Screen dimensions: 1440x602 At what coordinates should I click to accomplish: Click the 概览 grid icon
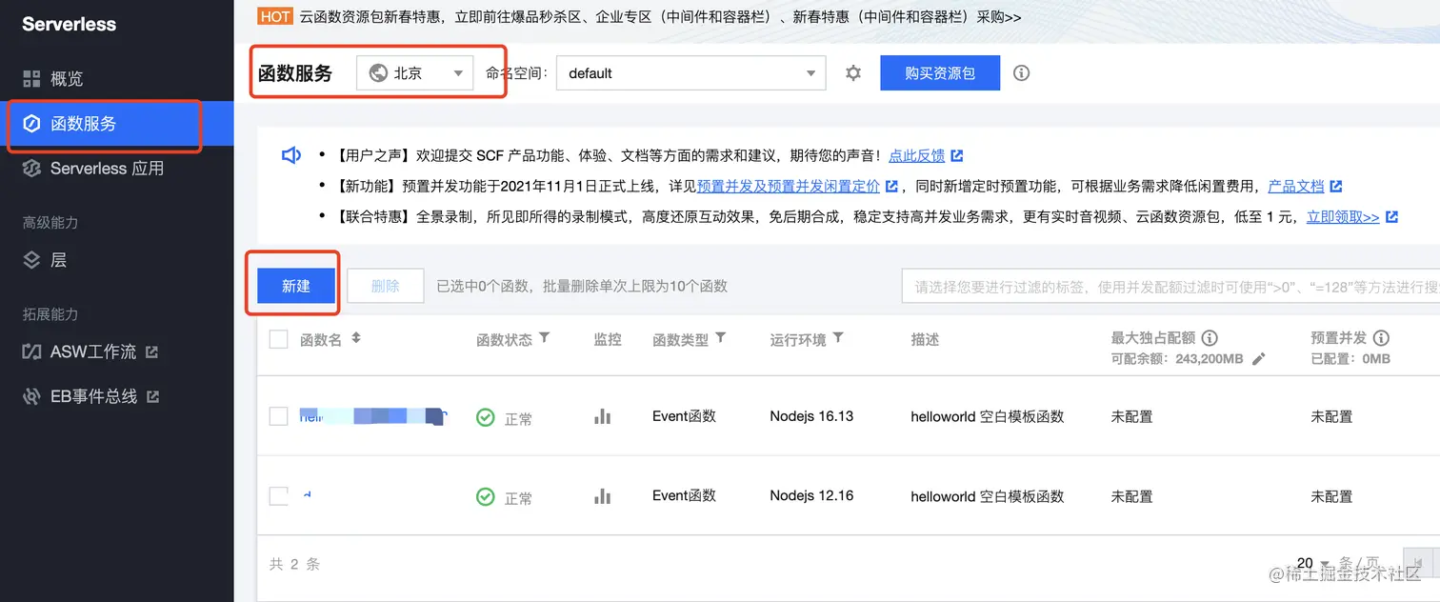click(31, 79)
